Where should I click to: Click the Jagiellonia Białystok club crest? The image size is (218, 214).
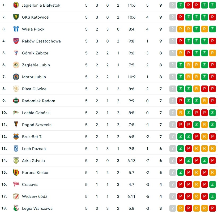[x=16, y=5]
